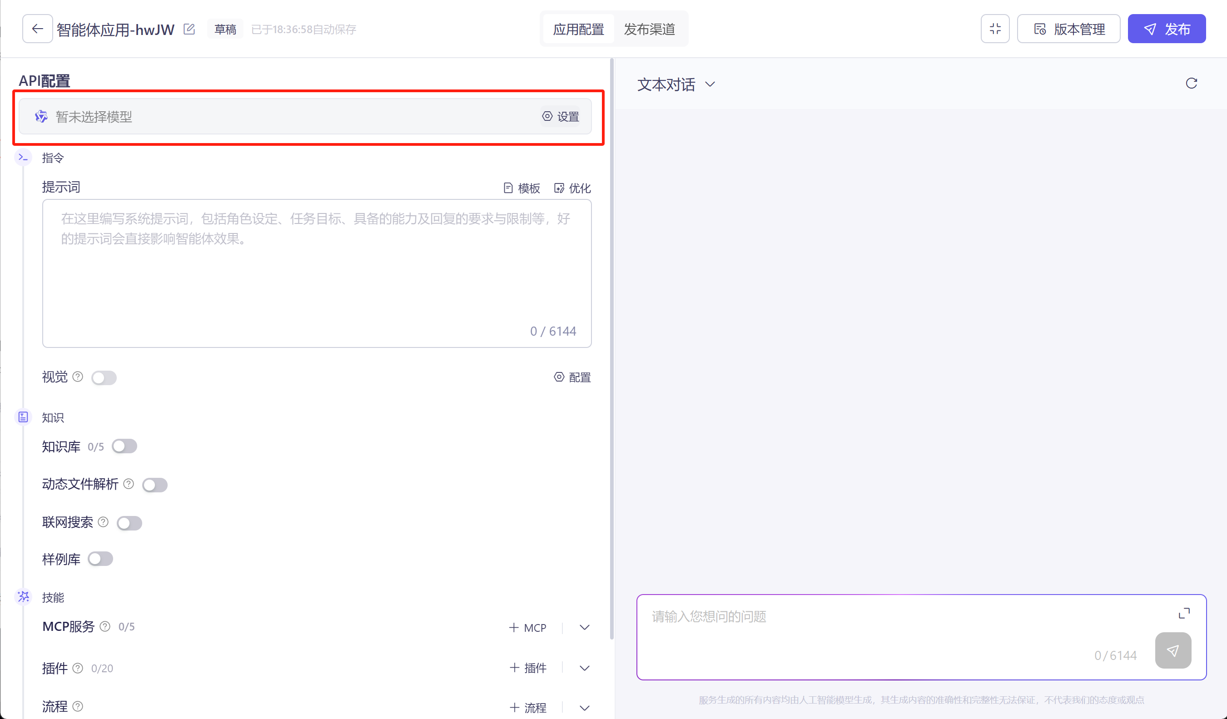Switch to 应用配置 tab
1227x719 pixels.
tap(578, 29)
